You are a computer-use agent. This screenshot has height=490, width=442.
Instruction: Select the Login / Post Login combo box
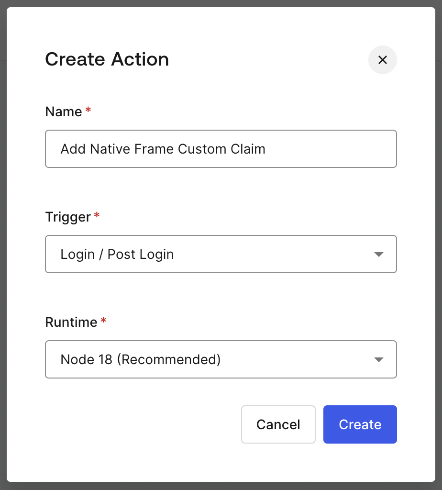click(221, 254)
